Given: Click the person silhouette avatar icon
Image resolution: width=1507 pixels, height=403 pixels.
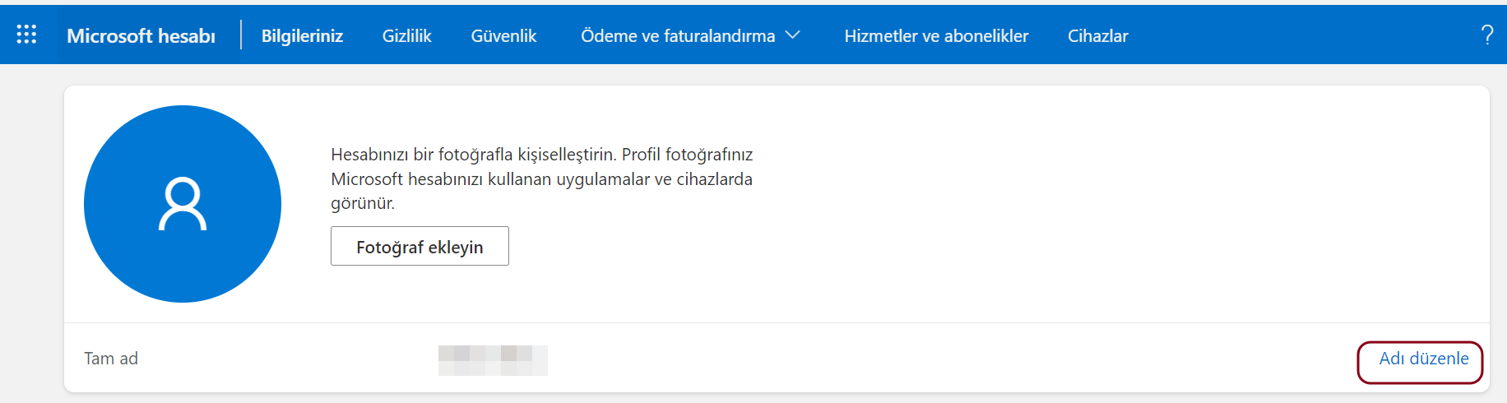Looking at the screenshot, I should click(x=183, y=204).
